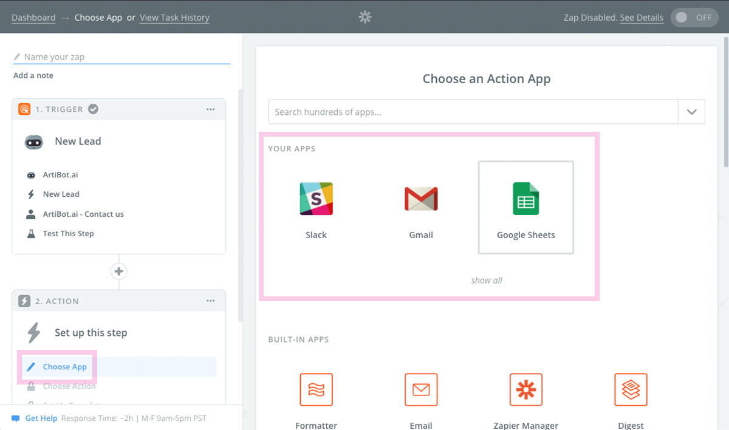Toggle the Zap ON/OFF switch
729x430 pixels.
(694, 18)
